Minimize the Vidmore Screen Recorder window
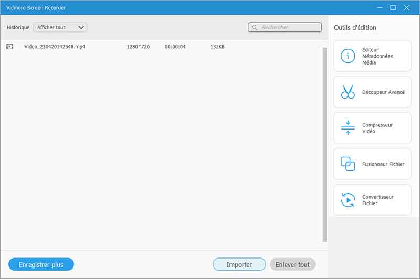 pyautogui.click(x=380, y=8)
